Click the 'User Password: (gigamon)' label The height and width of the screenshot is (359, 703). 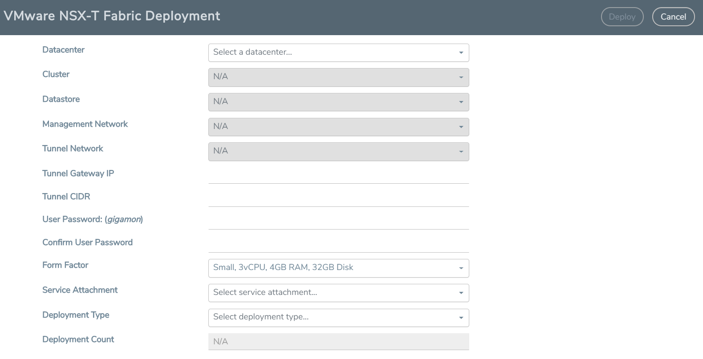(93, 219)
